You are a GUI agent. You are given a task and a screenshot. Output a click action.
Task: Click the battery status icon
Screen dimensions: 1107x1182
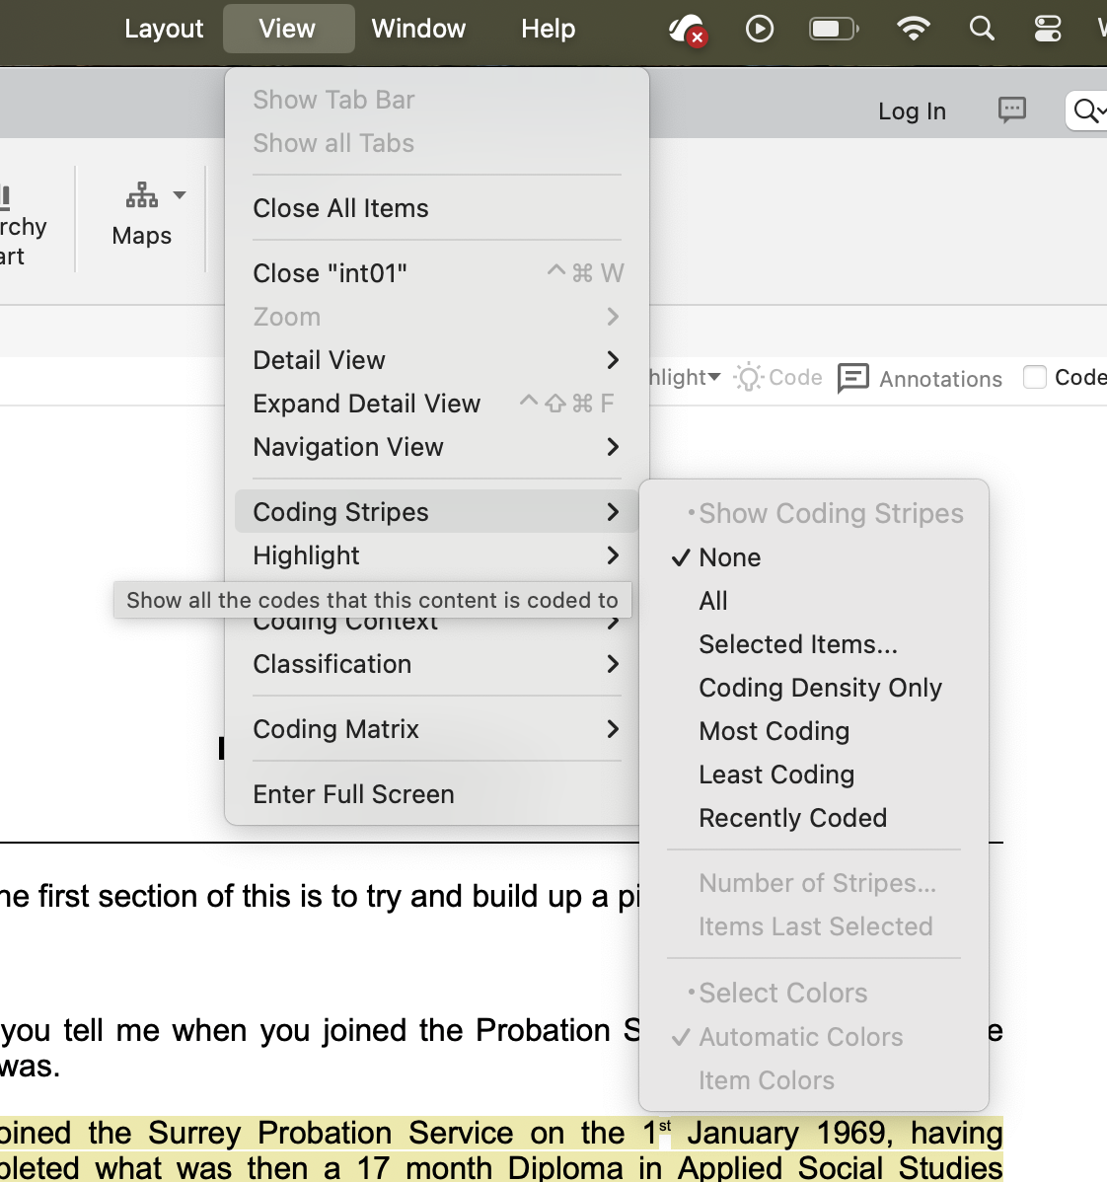coord(834,29)
